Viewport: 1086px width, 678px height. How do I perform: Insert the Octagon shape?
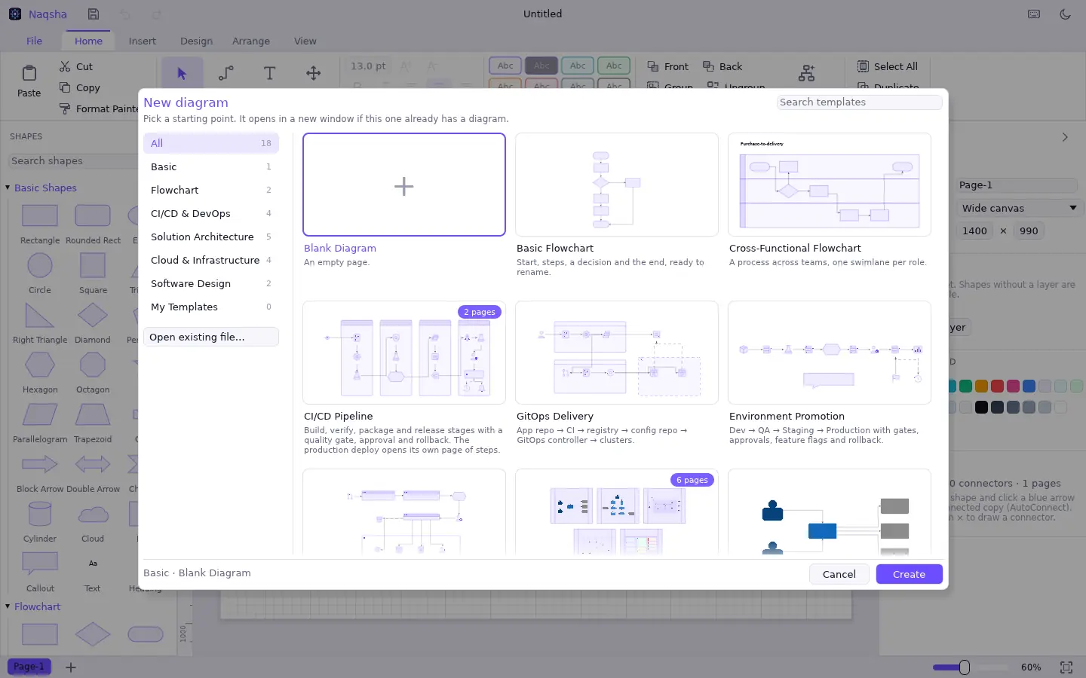coord(93,365)
